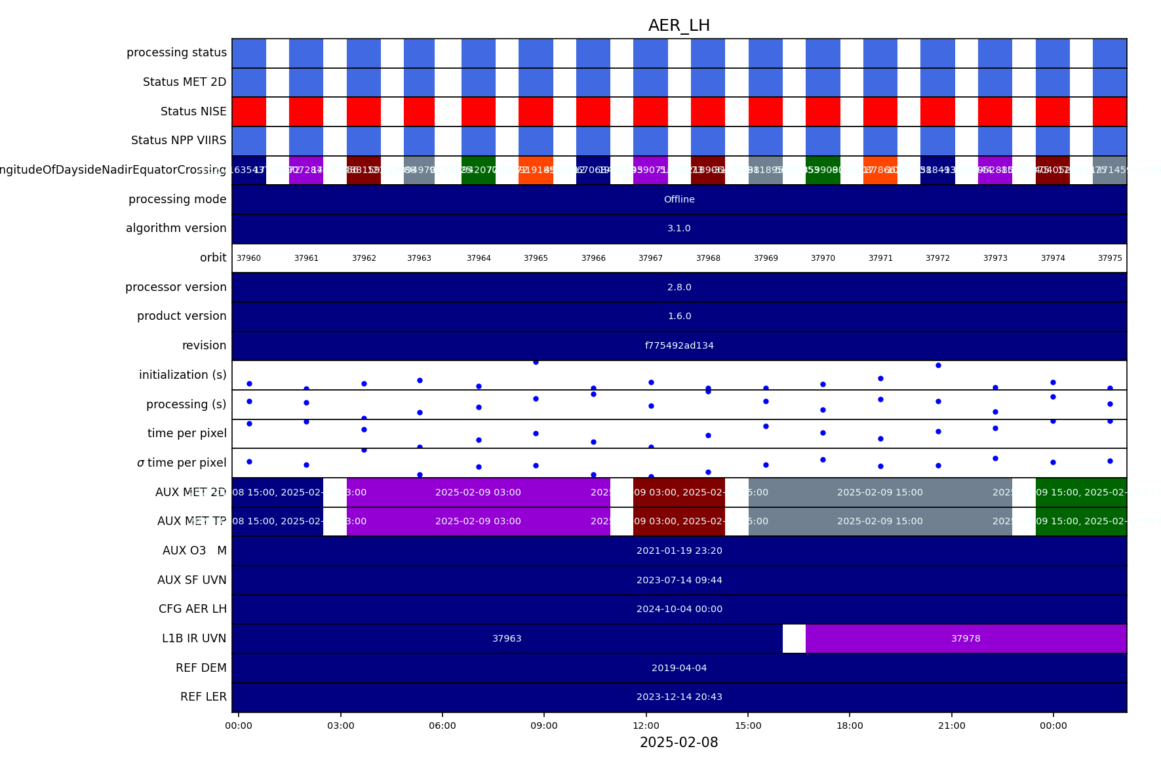Click the 2025-02-08 date axis label
Screen dimensions: 1161x774
(x=679, y=743)
